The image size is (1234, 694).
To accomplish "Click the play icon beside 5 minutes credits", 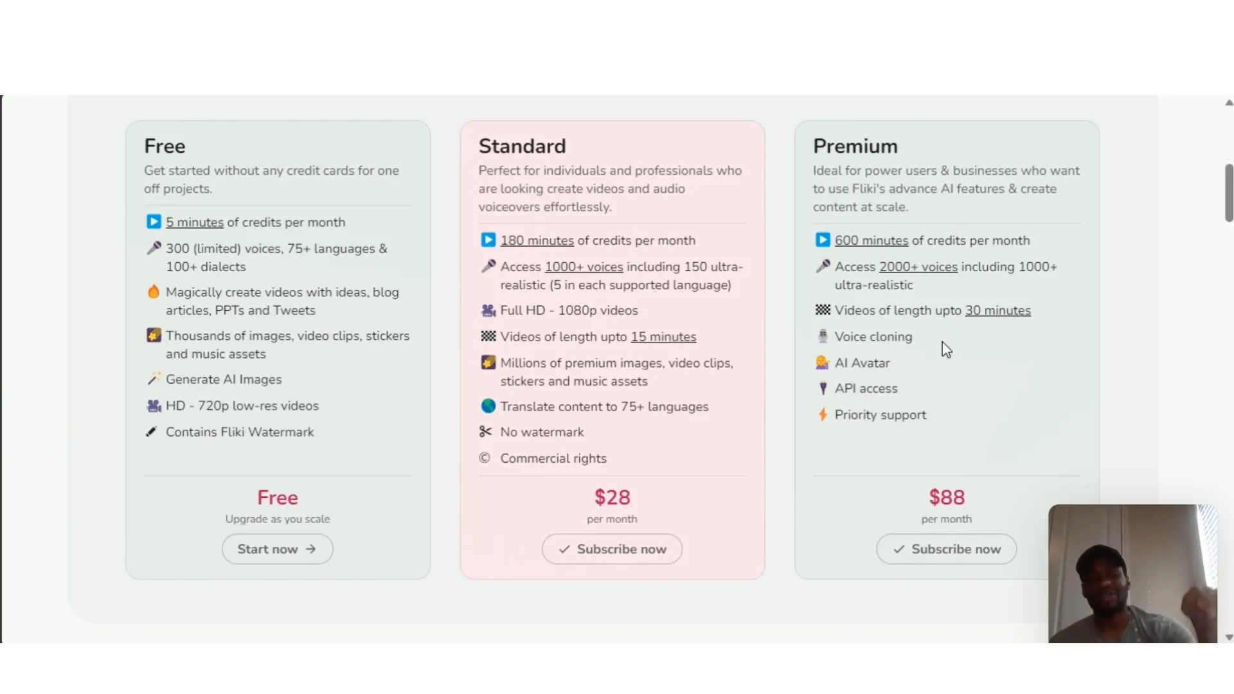I will tap(154, 222).
